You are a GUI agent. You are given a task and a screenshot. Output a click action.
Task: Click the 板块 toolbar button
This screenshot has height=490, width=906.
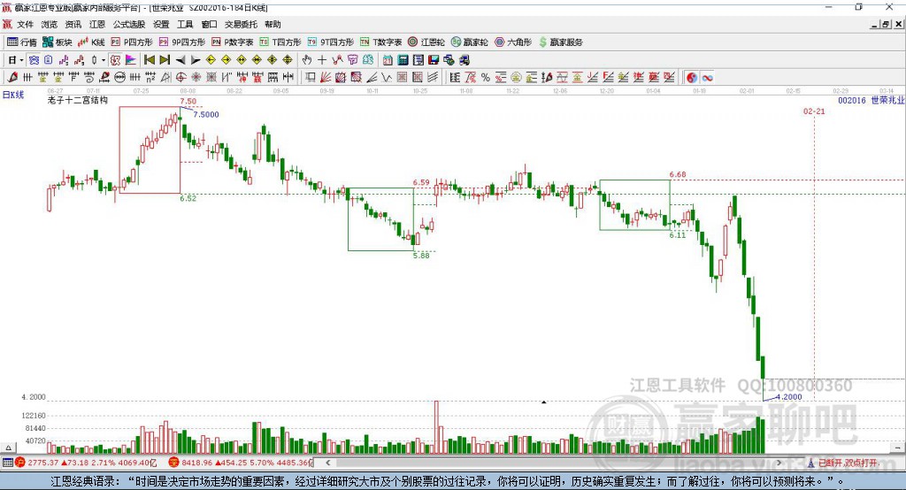(x=58, y=42)
